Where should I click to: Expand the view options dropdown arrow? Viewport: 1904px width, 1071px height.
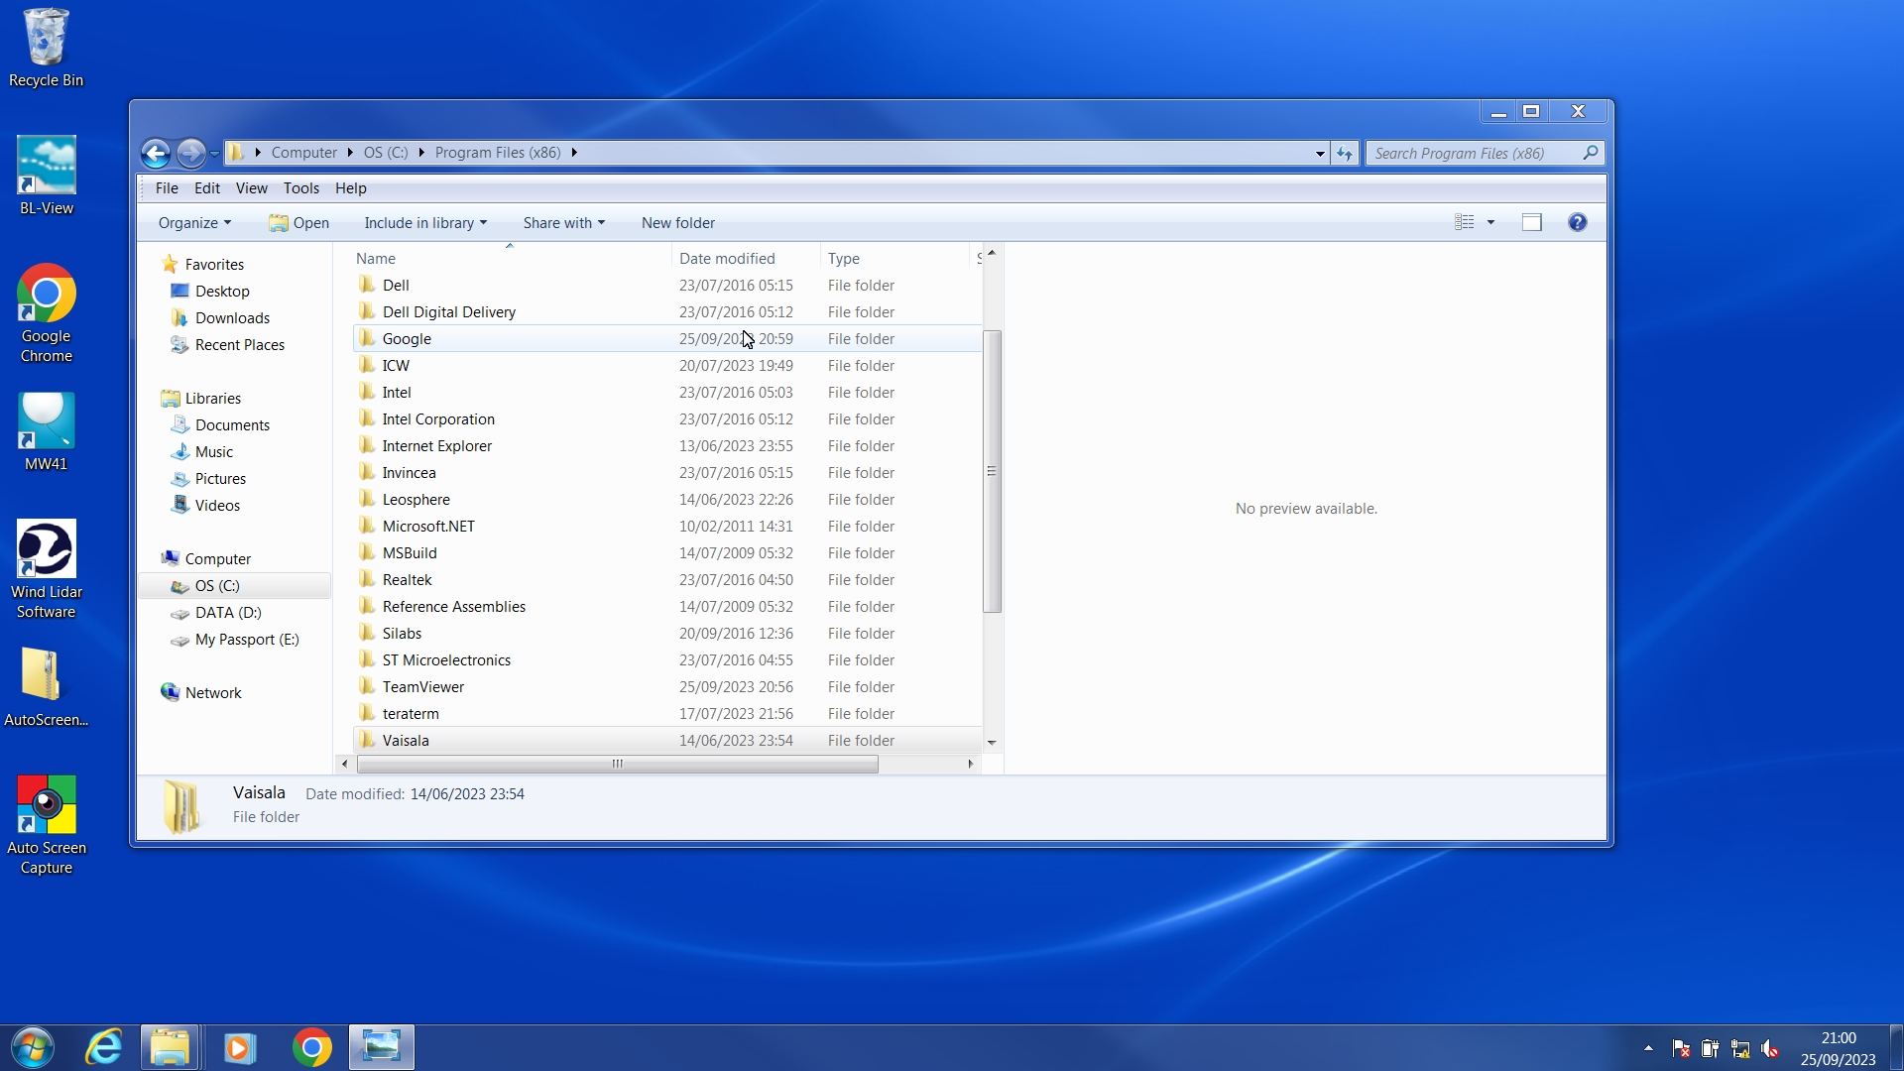(x=1490, y=222)
